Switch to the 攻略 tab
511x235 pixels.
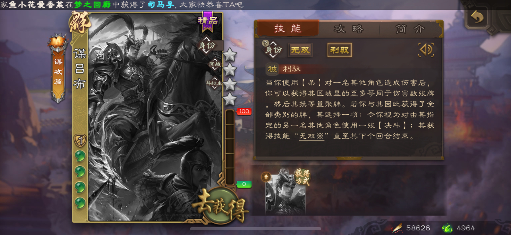click(x=349, y=29)
